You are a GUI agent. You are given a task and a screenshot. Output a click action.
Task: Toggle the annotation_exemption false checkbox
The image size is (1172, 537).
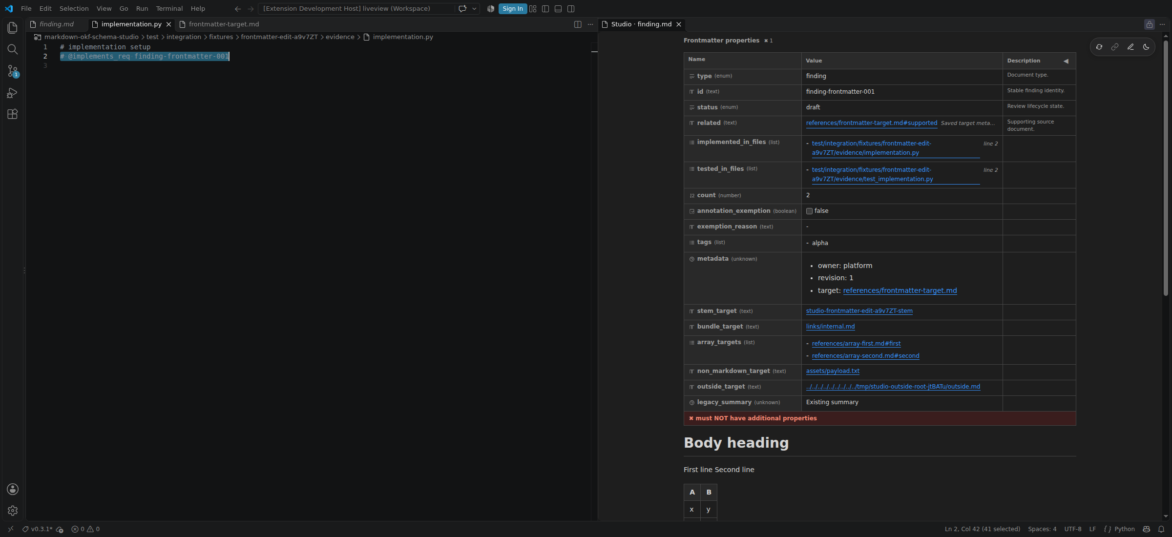point(809,211)
